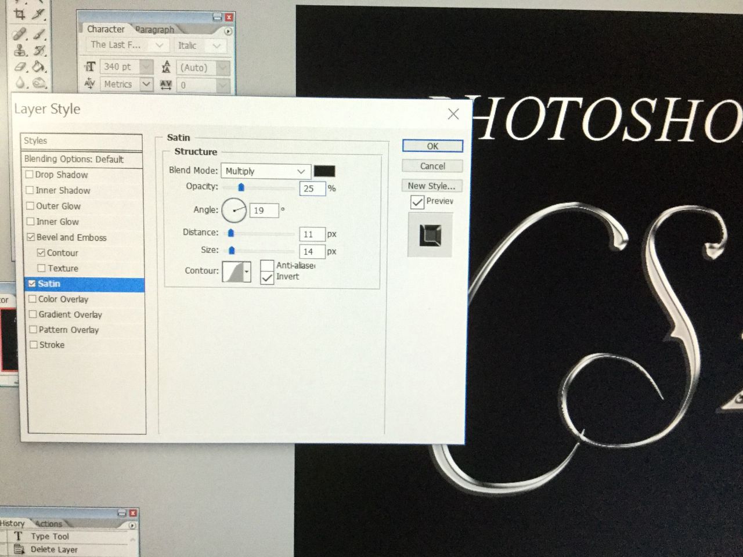Viewport: 743px width, 557px height.
Task: Toggle the Preview checkbox
Action: 417,202
